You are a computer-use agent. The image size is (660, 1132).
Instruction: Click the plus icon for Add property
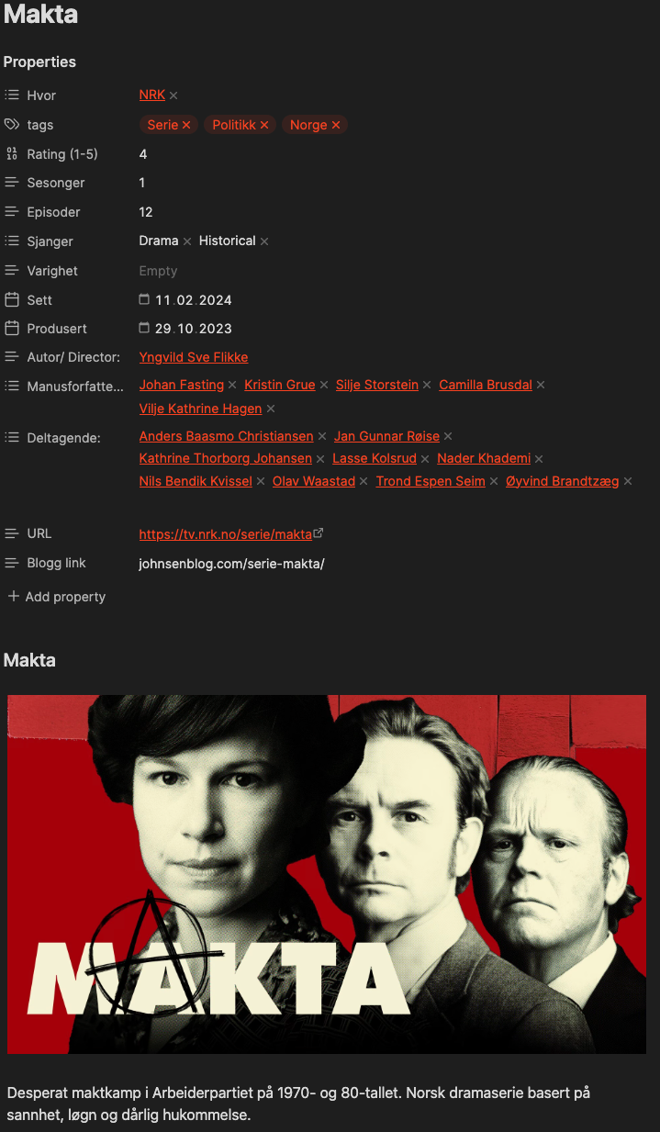(x=13, y=597)
